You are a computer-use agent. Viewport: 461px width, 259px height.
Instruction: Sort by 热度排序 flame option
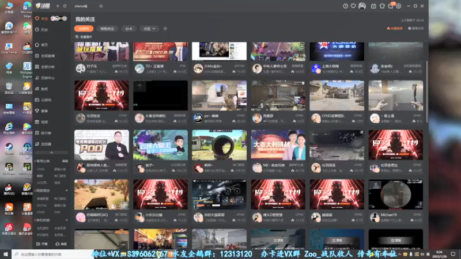395,28
